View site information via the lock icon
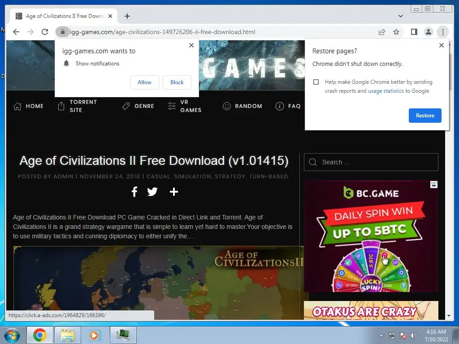 pyautogui.click(x=62, y=32)
